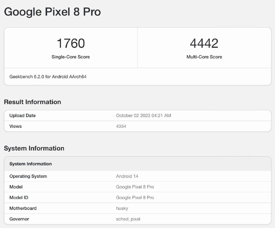
Task: Select Google Pixel 8 Pro value in Model ID row
Action: (x=135, y=198)
